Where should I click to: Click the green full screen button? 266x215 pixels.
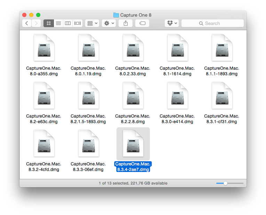click(x=38, y=15)
